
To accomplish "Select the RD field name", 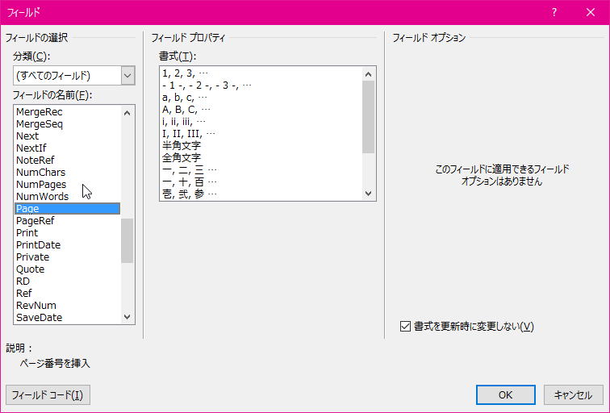I will pyautogui.click(x=67, y=282).
